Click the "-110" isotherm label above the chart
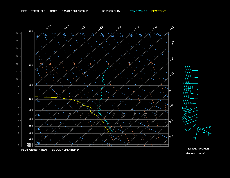 [x=48, y=28]
